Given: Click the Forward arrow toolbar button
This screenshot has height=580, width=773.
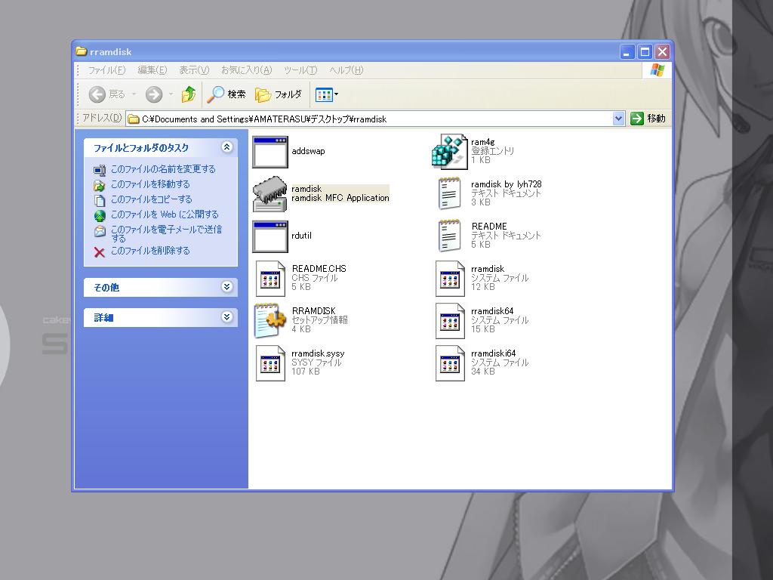Looking at the screenshot, I should [154, 94].
